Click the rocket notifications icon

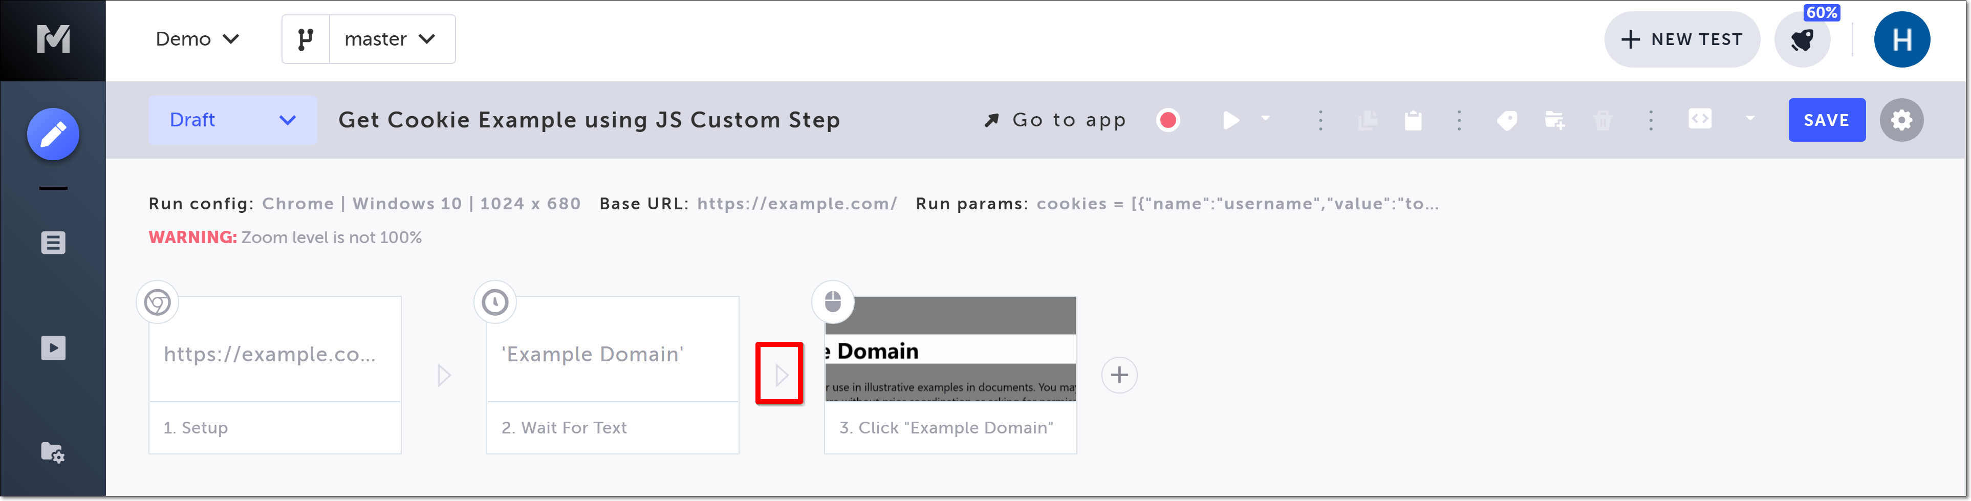pyautogui.click(x=1802, y=40)
